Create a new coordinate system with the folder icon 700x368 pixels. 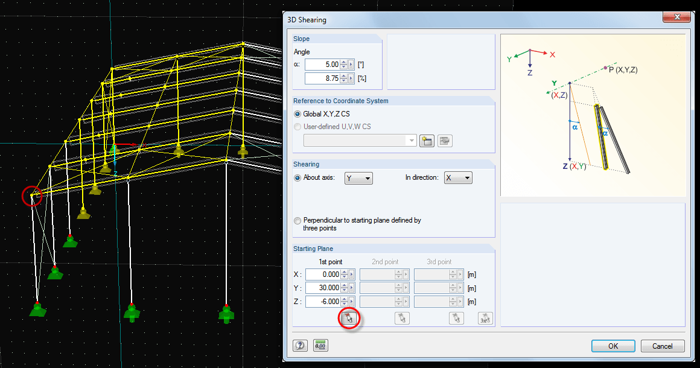coord(427,140)
